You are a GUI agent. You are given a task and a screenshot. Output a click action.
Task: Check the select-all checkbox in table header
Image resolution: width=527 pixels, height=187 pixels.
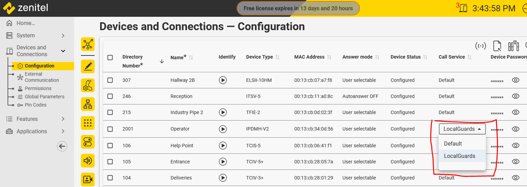pos(110,57)
